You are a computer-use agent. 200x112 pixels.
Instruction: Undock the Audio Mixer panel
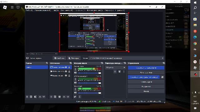(102, 63)
